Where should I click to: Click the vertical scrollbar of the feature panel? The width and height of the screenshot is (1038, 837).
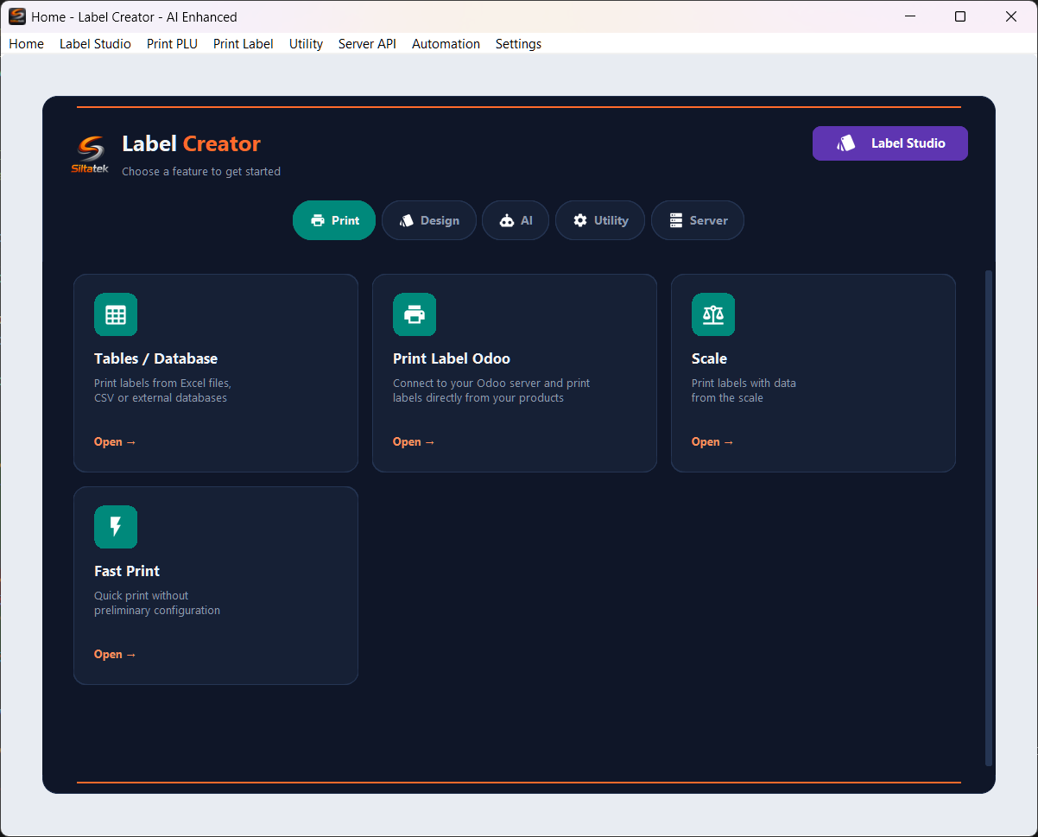point(989,517)
